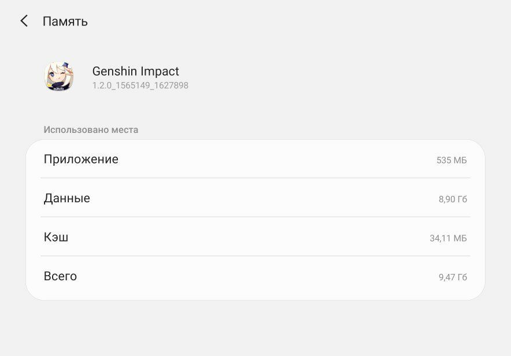Click the divider below Приложение row

click(x=255, y=178)
